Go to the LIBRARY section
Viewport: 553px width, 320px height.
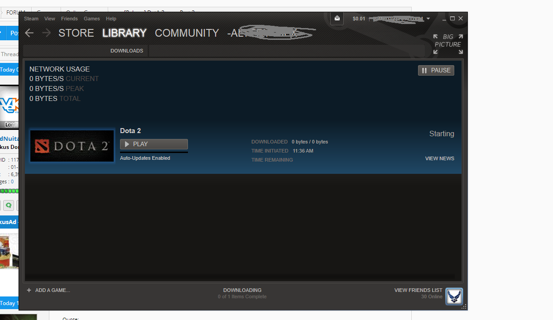[125, 33]
